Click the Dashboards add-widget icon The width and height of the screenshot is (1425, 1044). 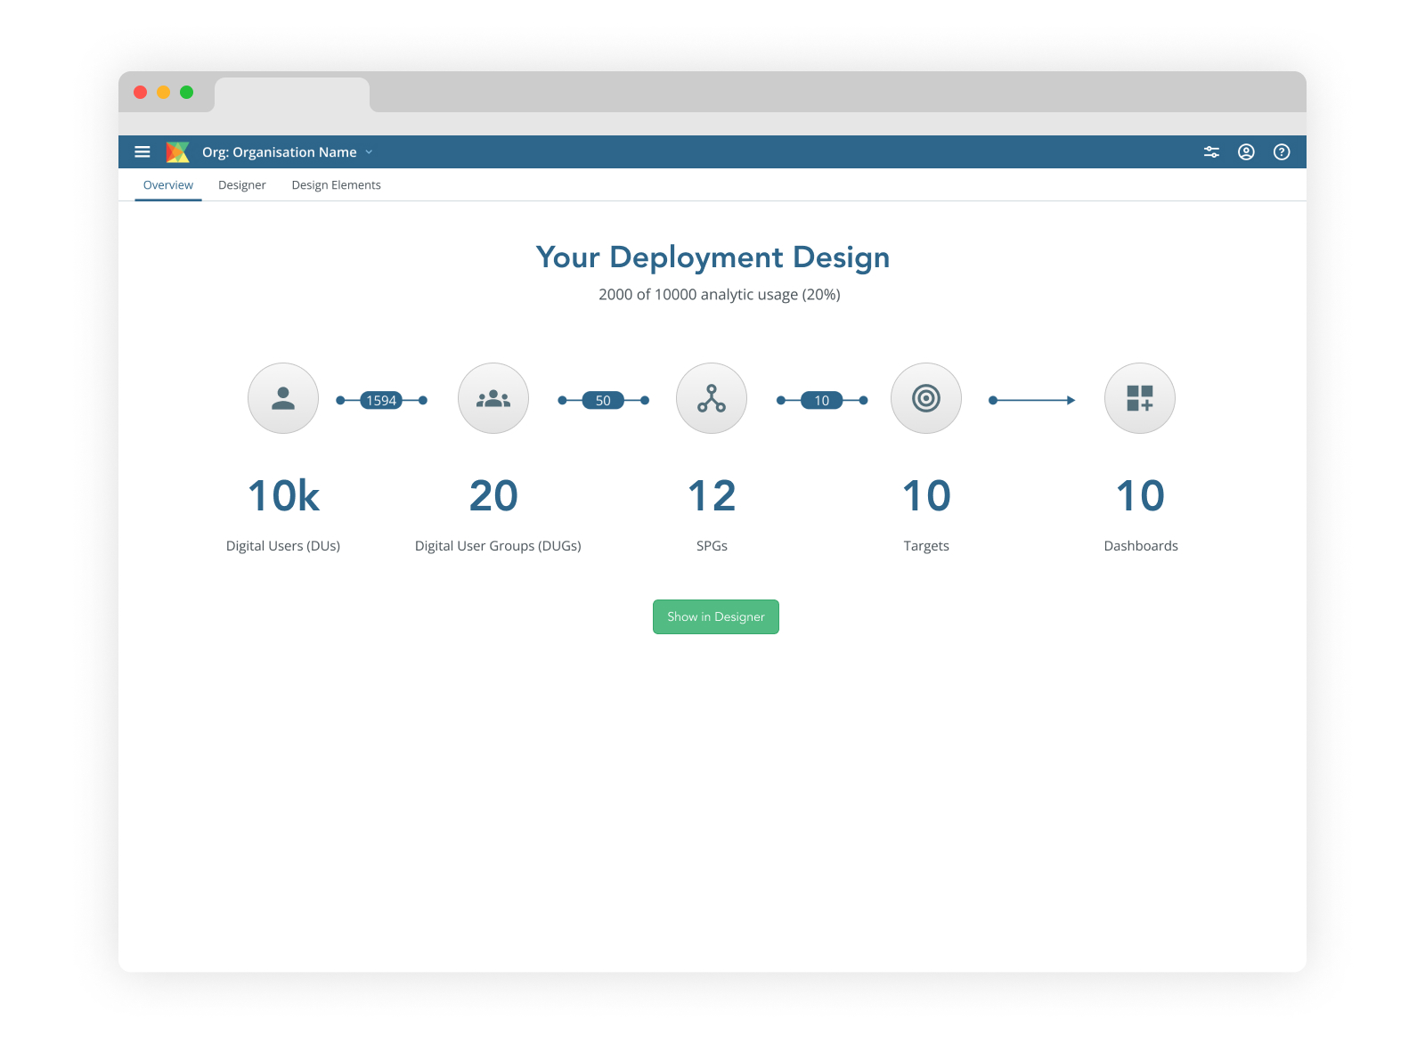[1140, 398]
